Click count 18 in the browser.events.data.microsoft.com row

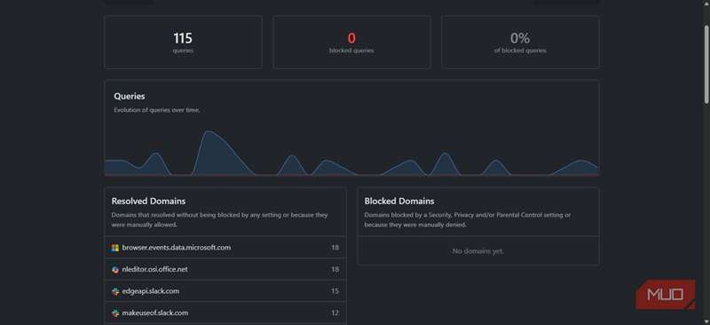pyautogui.click(x=335, y=248)
